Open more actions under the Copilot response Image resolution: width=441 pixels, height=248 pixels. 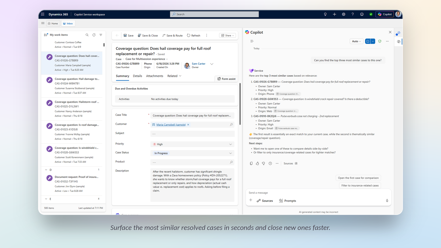coord(277,163)
